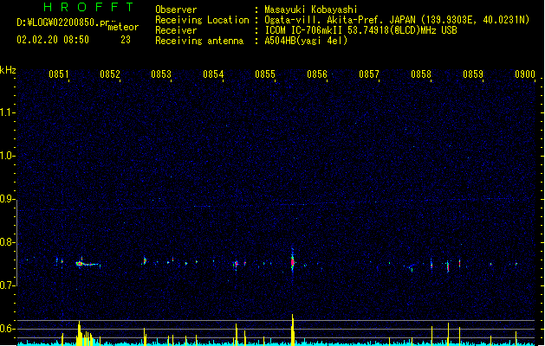This screenshot has width=545, height=346.
Task: Select antenna text A504HB(yagi 4el)
Action: pyautogui.click(x=306, y=41)
